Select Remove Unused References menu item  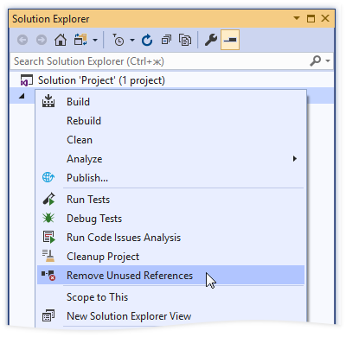tap(170, 276)
